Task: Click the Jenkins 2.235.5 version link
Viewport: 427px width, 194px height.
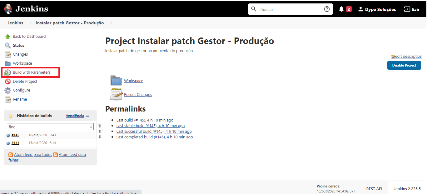Action: (407, 189)
